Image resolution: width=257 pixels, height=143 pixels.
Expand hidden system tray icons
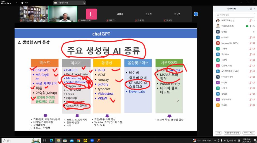click(215, 140)
